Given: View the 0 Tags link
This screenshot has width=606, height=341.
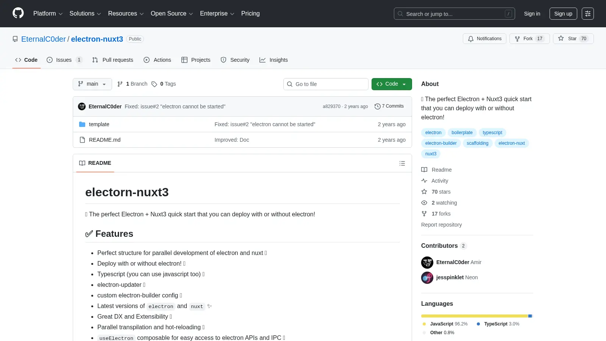Looking at the screenshot, I should [164, 84].
